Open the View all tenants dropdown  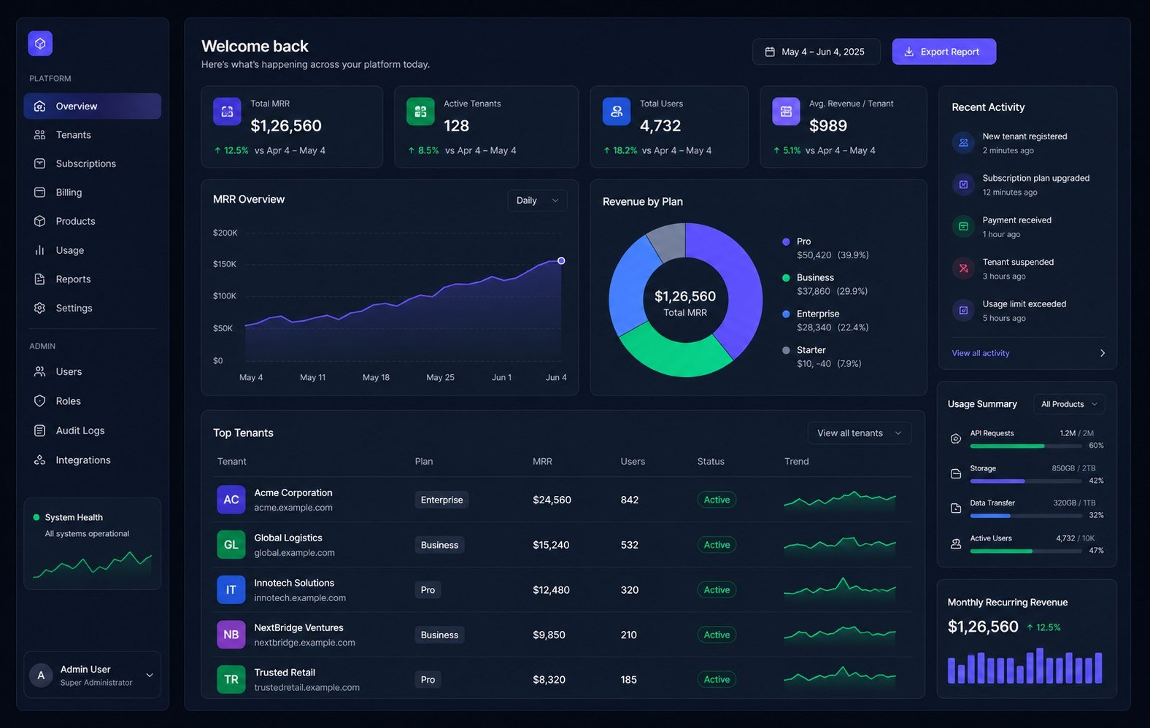tap(860, 433)
